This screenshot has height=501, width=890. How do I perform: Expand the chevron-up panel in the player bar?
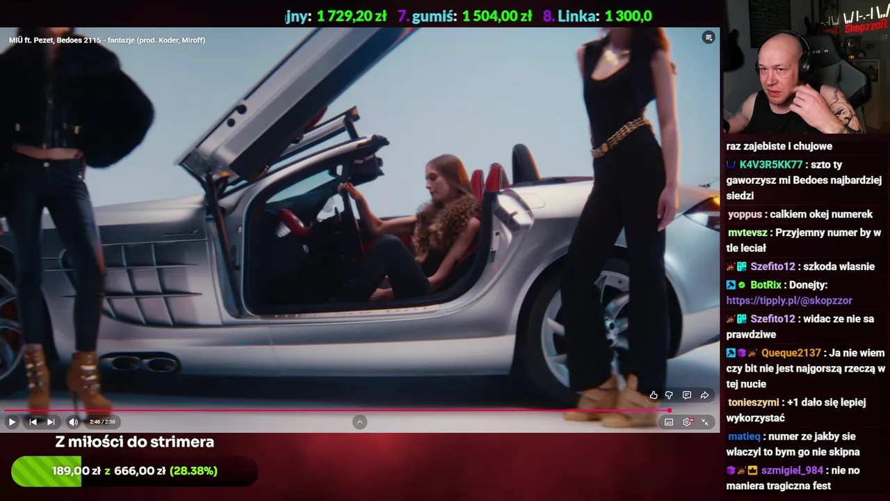tap(359, 422)
